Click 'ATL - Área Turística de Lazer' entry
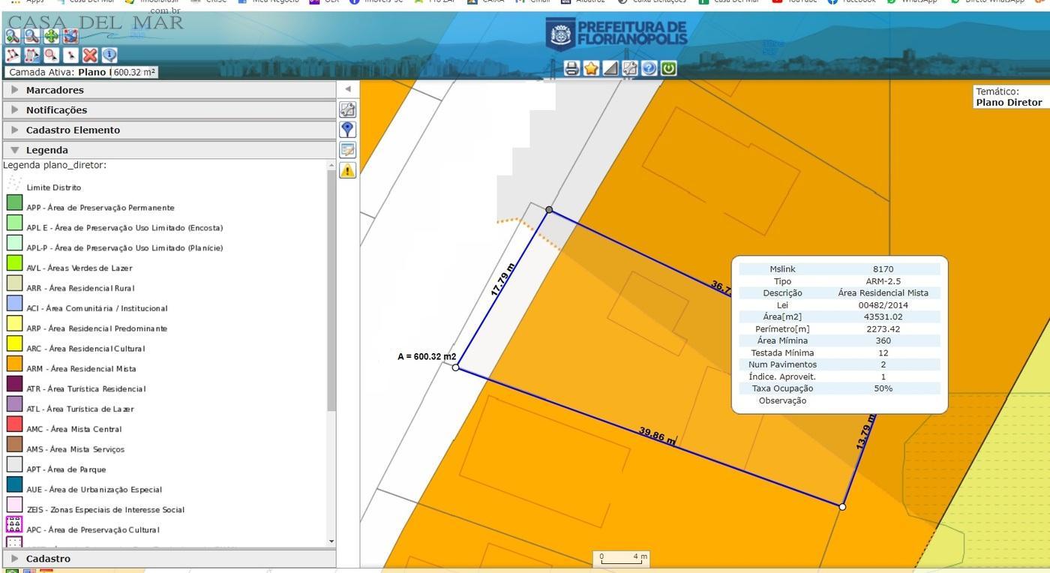 80,409
